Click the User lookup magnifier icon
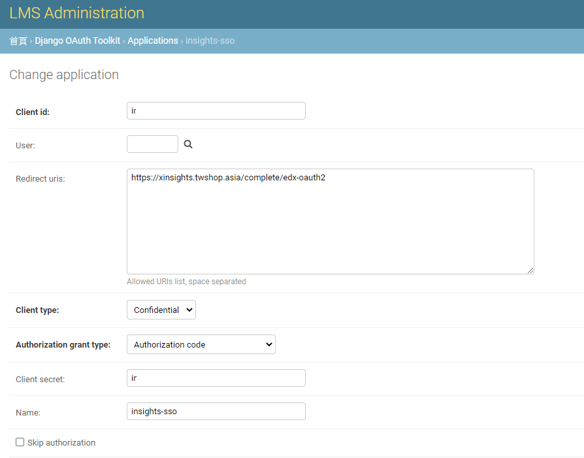The image size is (584, 458). (188, 144)
